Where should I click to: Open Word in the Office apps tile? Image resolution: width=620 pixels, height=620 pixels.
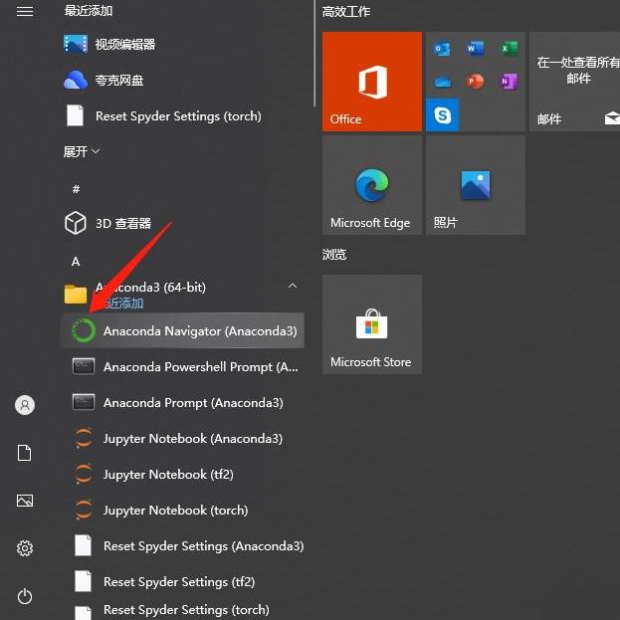(476, 49)
